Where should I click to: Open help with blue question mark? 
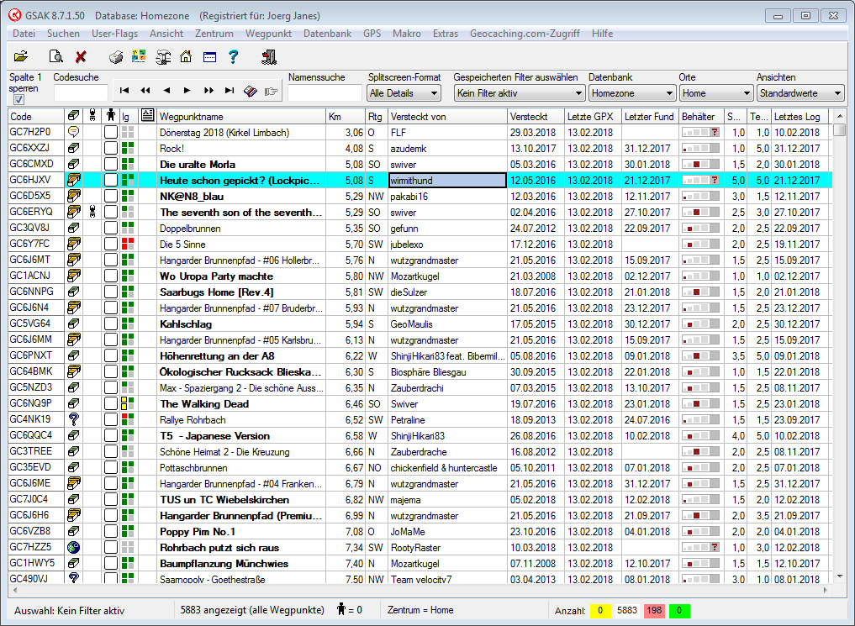[x=234, y=56]
